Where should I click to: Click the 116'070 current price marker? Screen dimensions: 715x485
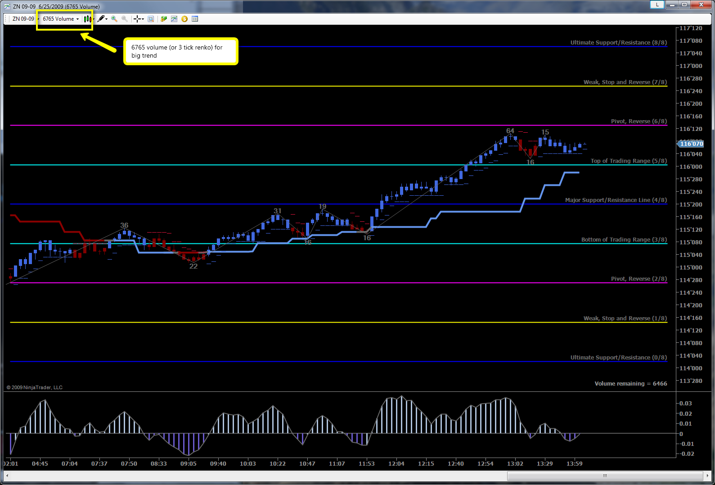pos(691,144)
